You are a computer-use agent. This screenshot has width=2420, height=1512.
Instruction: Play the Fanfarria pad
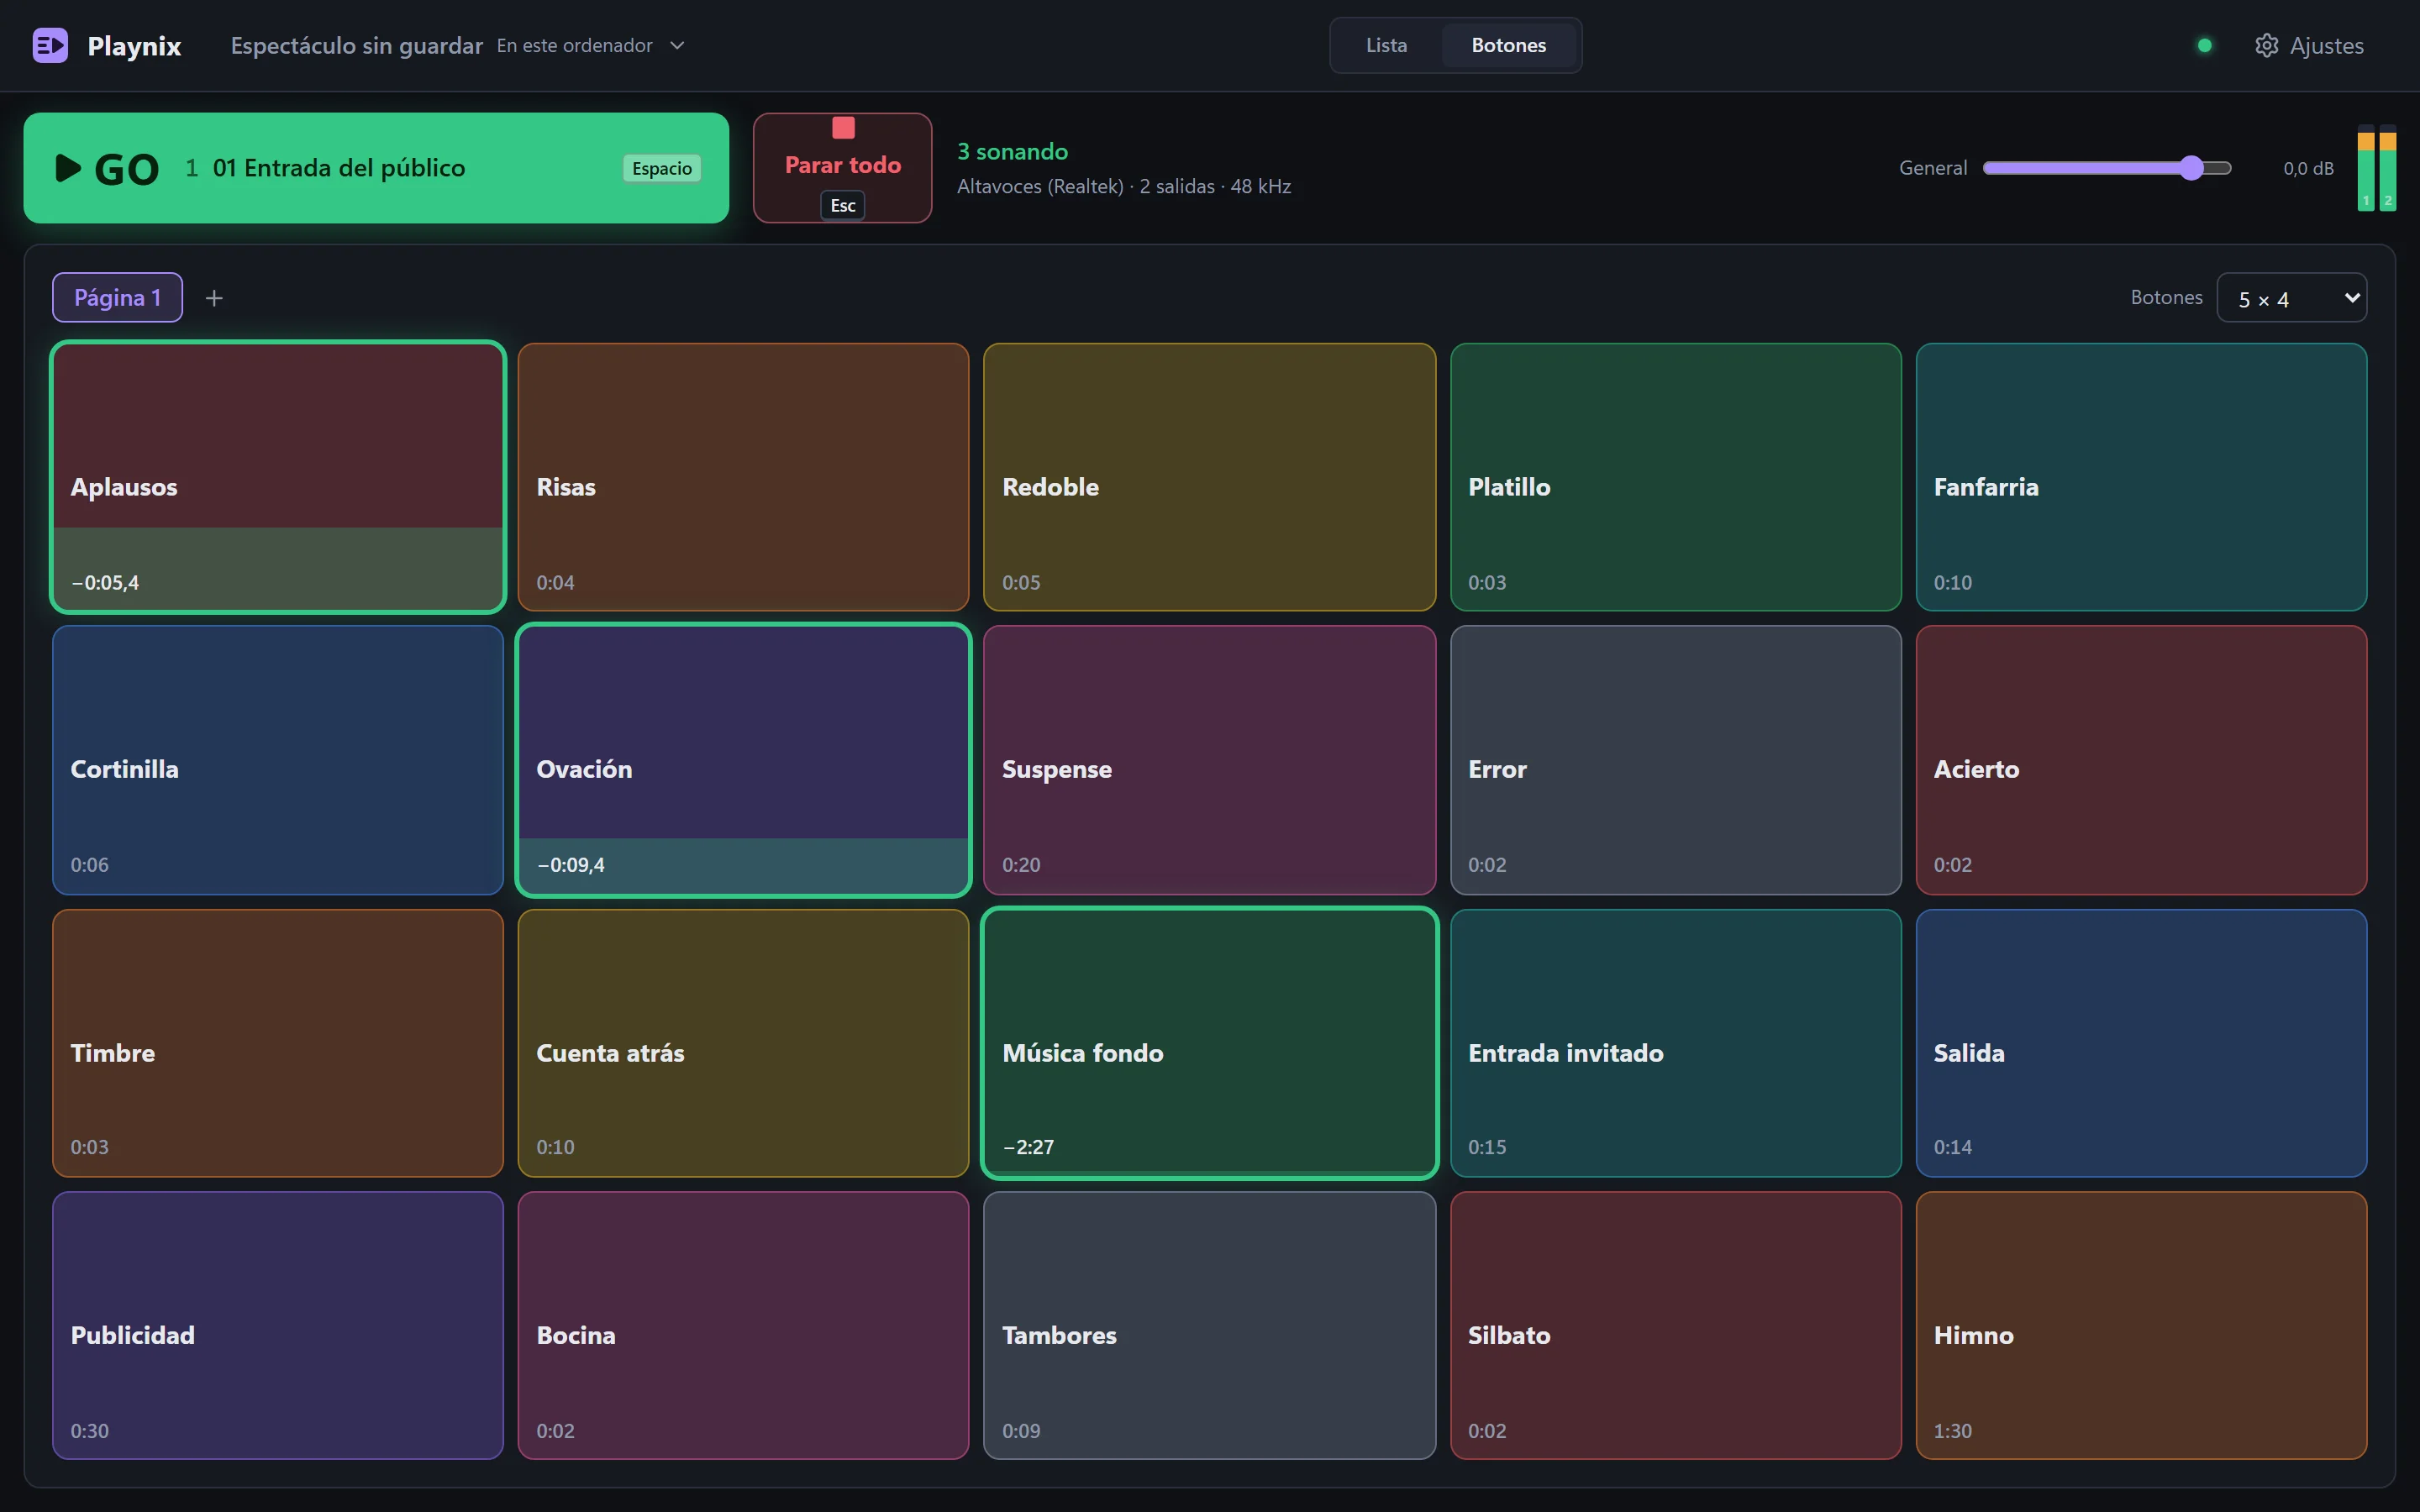click(2141, 477)
